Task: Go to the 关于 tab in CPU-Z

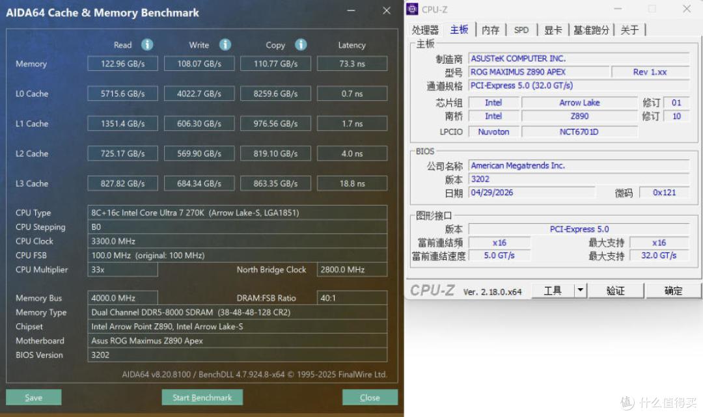Action: coord(629,30)
